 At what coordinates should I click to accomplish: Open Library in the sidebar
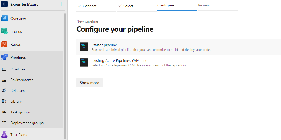[x=16, y=101]
